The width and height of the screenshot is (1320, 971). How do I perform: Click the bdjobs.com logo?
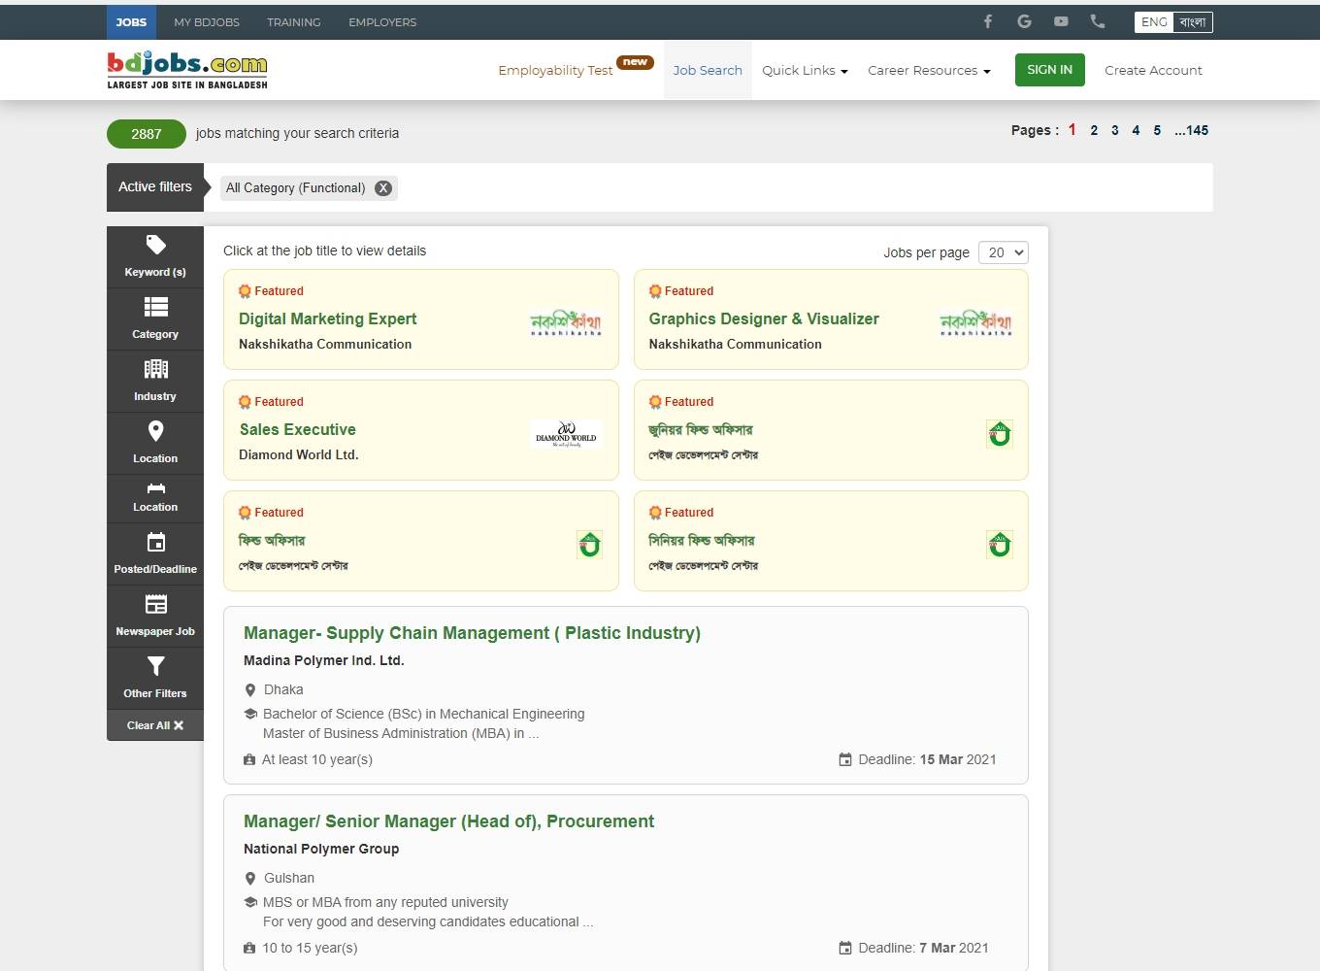click(187, 70)
